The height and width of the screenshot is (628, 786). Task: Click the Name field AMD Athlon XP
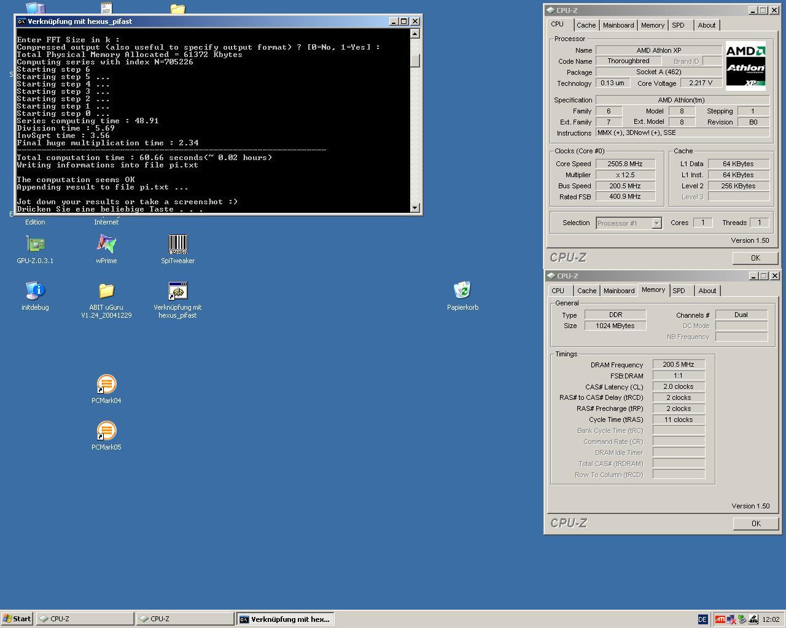[x=659, y=50]
